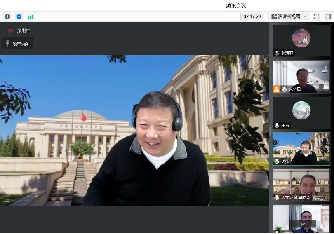Check the green network signal icon

pos(31,16)
